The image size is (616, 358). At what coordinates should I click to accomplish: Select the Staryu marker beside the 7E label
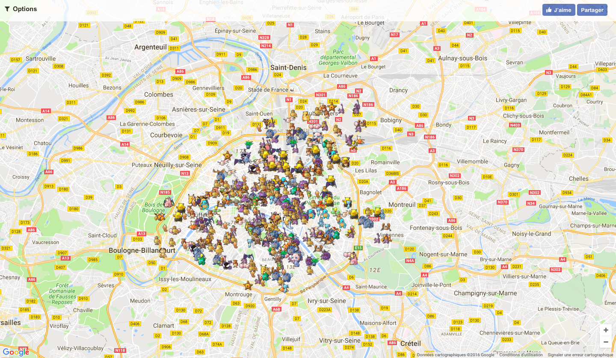coord(239,220)
